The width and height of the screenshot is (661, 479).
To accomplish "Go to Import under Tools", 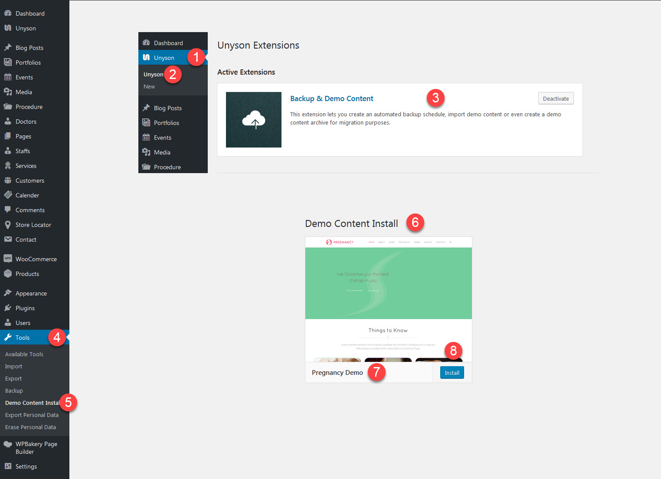I will click(13, 366).
